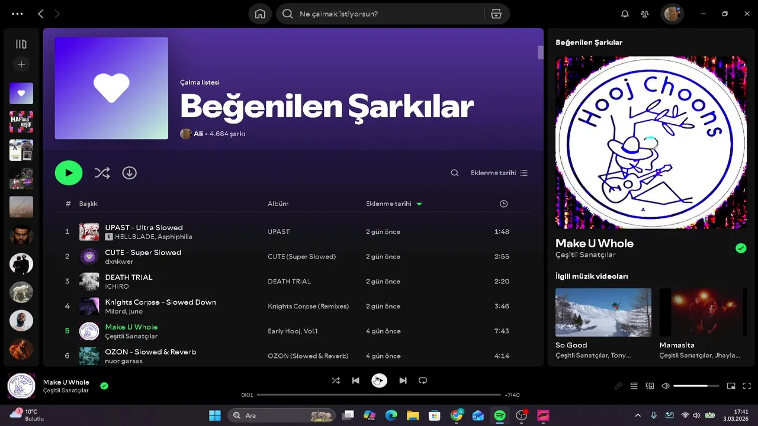The width and height of the screenshot is (758, 426).
Task: Toggle liked check in Now Playing panel
Action: pos(741,248)
